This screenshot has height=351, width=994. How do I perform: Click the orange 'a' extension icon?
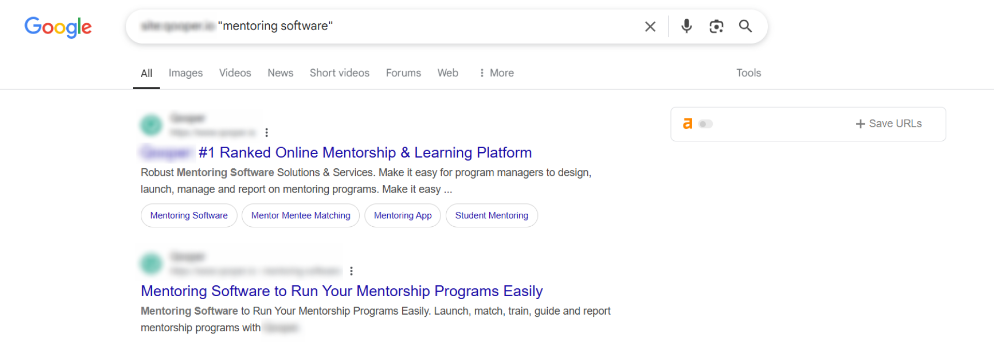click(688, 124)
